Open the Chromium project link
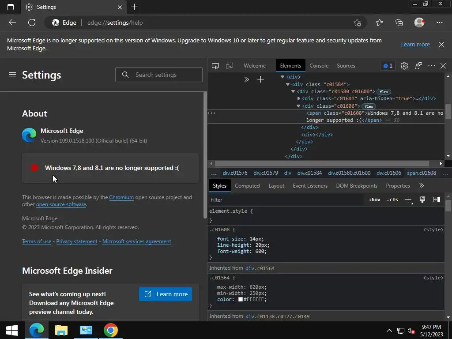 (x=121, y=197)
